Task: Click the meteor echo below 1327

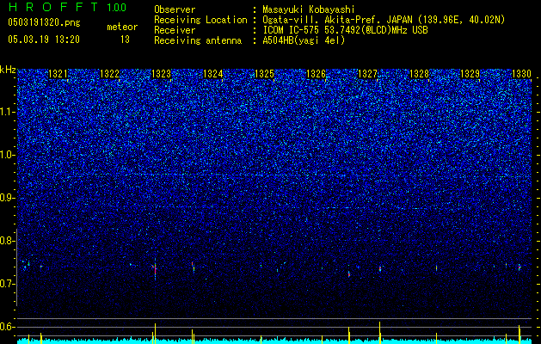Action: [380, 268]
